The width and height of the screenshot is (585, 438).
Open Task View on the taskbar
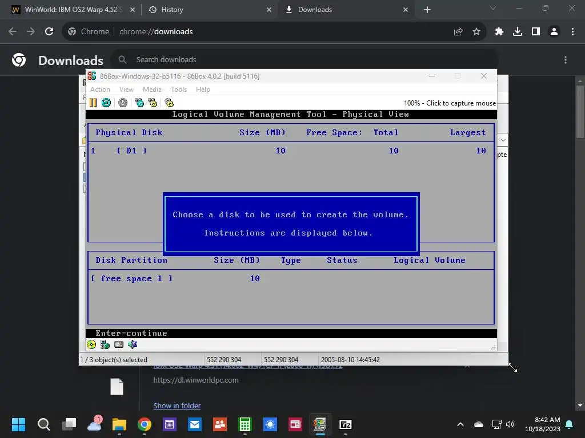click(x=69, y=424)
